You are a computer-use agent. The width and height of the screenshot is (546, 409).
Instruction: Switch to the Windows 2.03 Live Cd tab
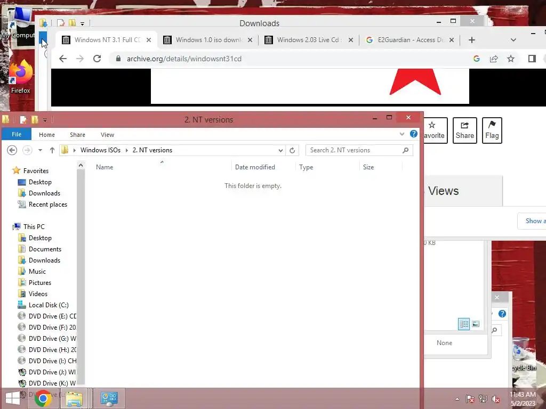click(309, 40)
